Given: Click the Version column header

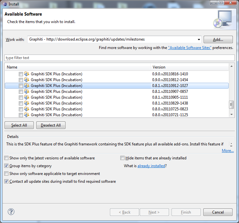Looking at the screenshot, I should point(190,67).
